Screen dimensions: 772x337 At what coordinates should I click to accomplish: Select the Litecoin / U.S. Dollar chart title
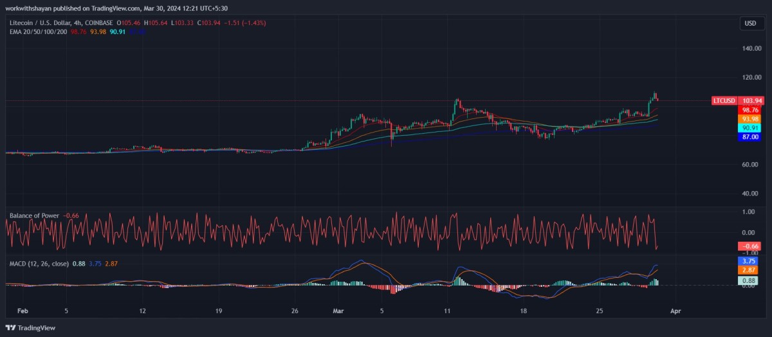(x=48, y=23)
